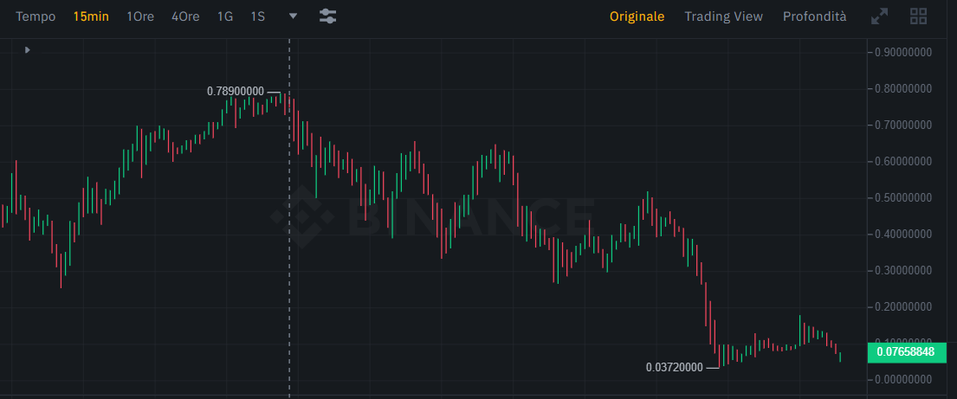Open chart settings sliders icon
This screenshot has width=957, height=399.
pyautogui.click(x=327, y=16)
